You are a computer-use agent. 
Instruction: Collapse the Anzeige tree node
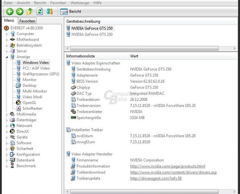[x=6, y=57]
